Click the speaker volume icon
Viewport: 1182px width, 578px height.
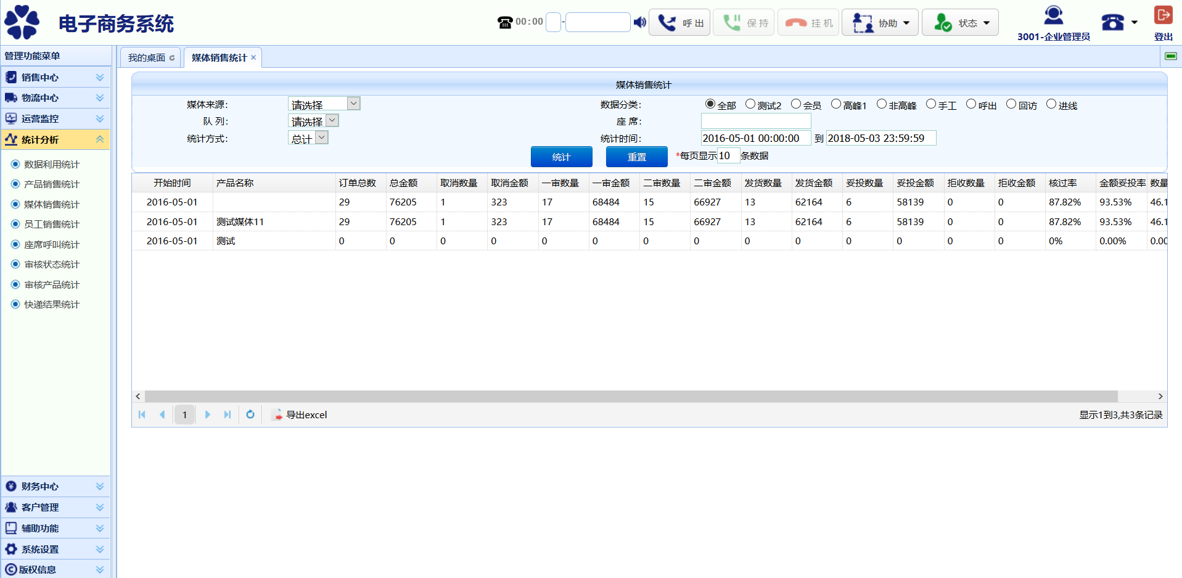(x=640, y=23)
